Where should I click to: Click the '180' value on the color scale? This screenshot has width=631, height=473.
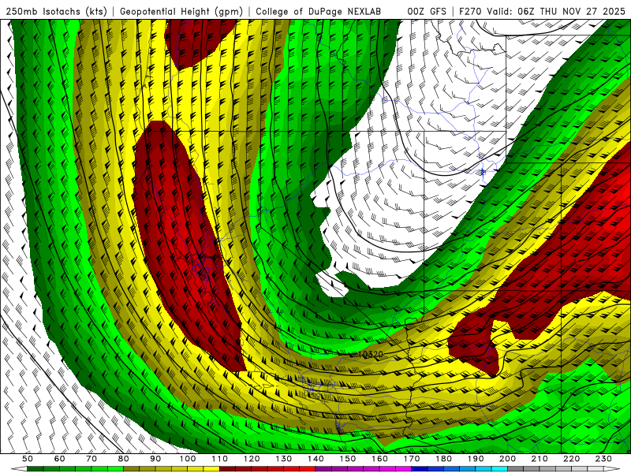click(444, 458)
